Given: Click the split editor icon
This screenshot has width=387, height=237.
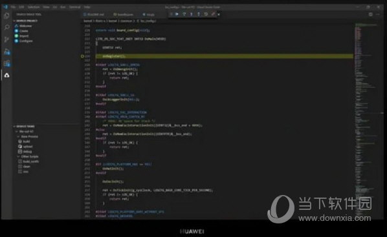Looking at the screenshot, I should [x=370, y=15].
